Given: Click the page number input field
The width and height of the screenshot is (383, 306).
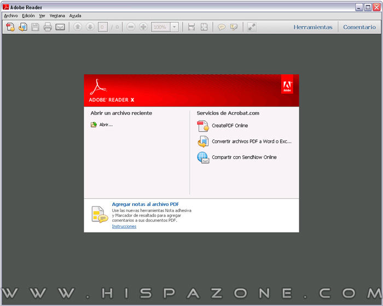Looking at the screenshot, I should coord(102,27).
